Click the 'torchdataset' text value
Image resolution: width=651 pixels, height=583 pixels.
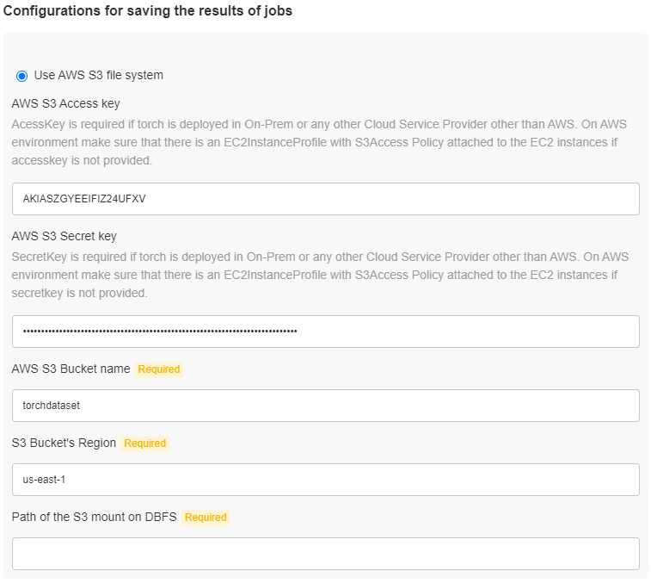click(x=51, y=406)
